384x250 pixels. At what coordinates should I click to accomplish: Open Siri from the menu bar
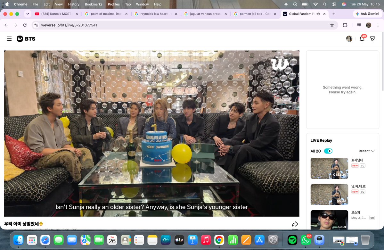(344, 4)
